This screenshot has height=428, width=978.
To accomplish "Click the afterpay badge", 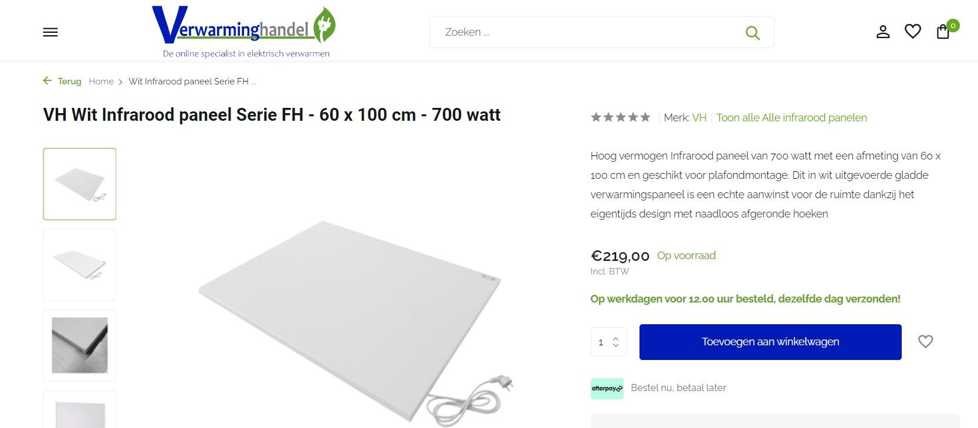I will click(607, 388).
